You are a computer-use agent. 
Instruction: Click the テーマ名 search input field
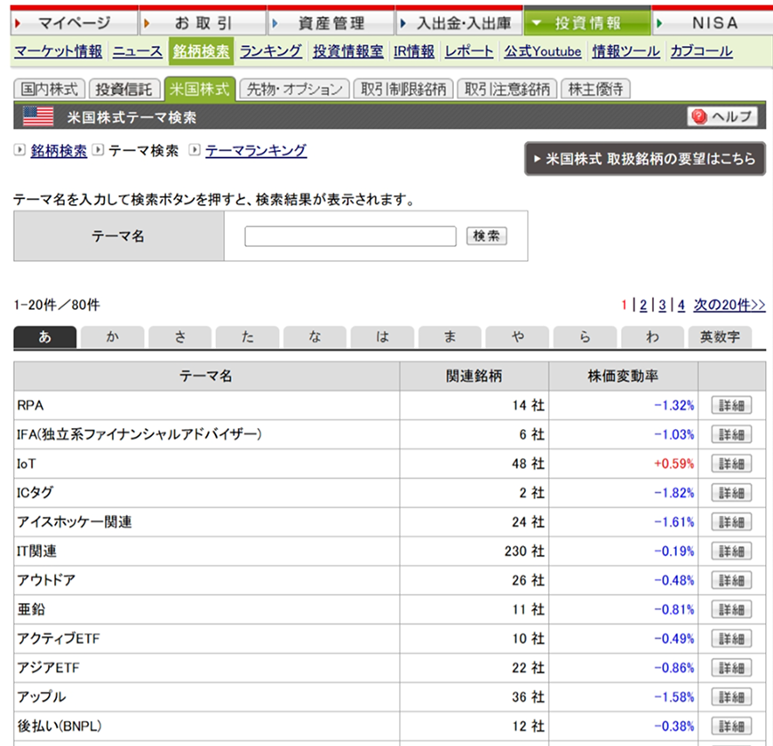point(350,236)
